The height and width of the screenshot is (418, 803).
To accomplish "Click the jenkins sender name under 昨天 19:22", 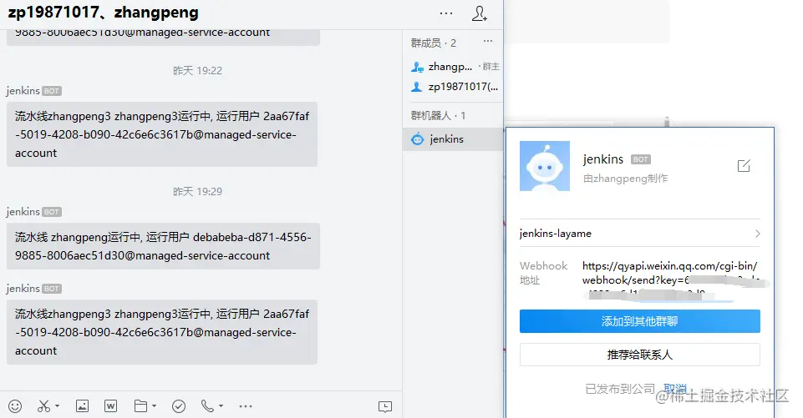I will pos(23,91).
